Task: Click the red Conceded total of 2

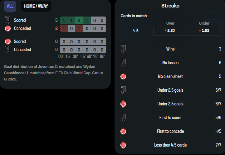Action: point(56,28)
